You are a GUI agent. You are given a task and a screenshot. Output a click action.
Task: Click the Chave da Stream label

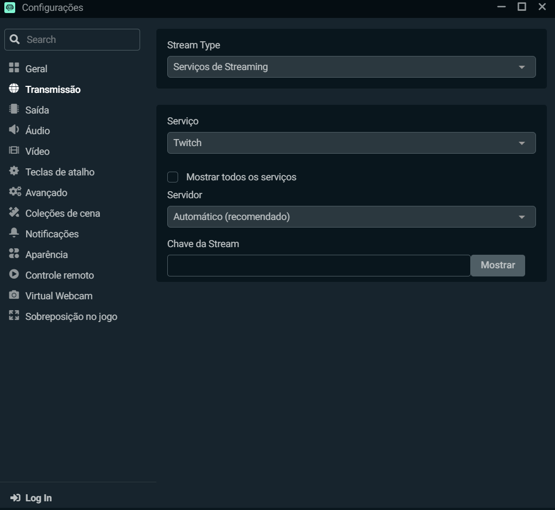click(x=203, y=244)
